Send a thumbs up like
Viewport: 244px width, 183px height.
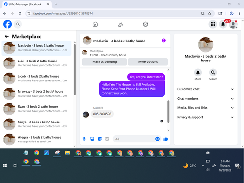coord(166,139)
